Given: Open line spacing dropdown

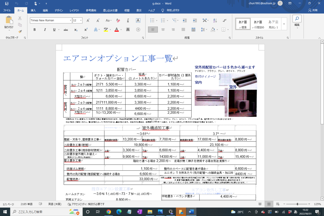Looking at the screenshot, I should 204,30.
